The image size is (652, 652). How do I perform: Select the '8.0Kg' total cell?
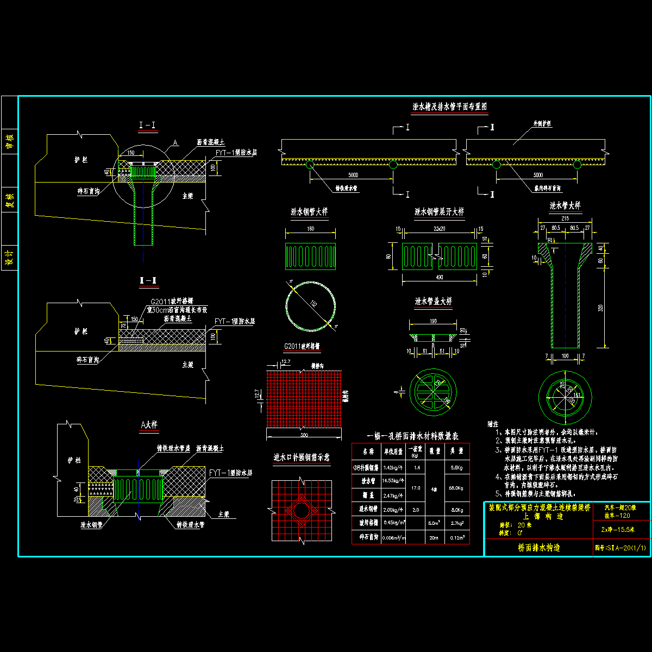click(456, 510)
